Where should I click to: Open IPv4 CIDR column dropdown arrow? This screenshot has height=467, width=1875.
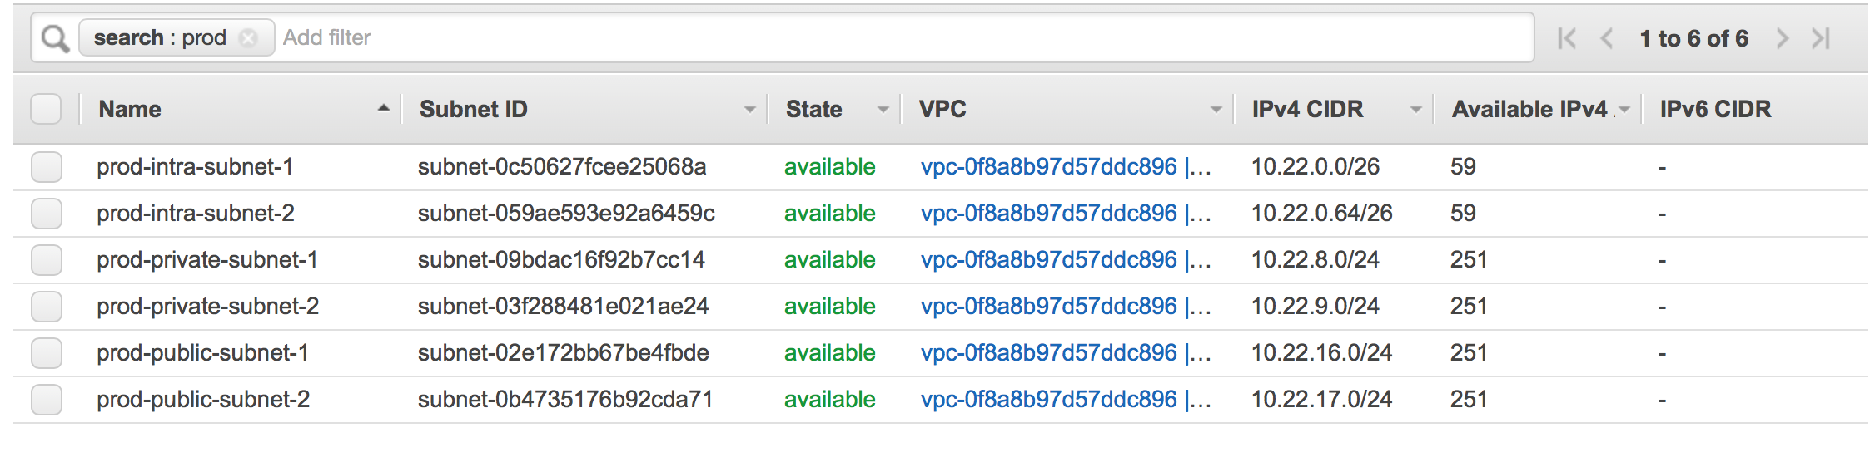(1415, 110)
